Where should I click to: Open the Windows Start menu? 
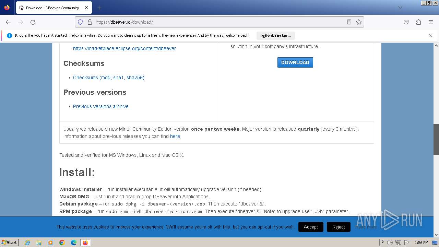(x=10, y=243)
